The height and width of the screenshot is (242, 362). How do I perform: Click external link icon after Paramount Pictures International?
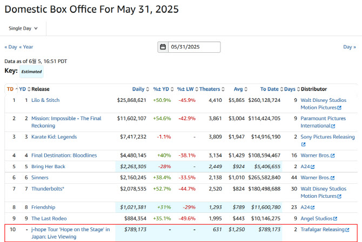(333, 126)
